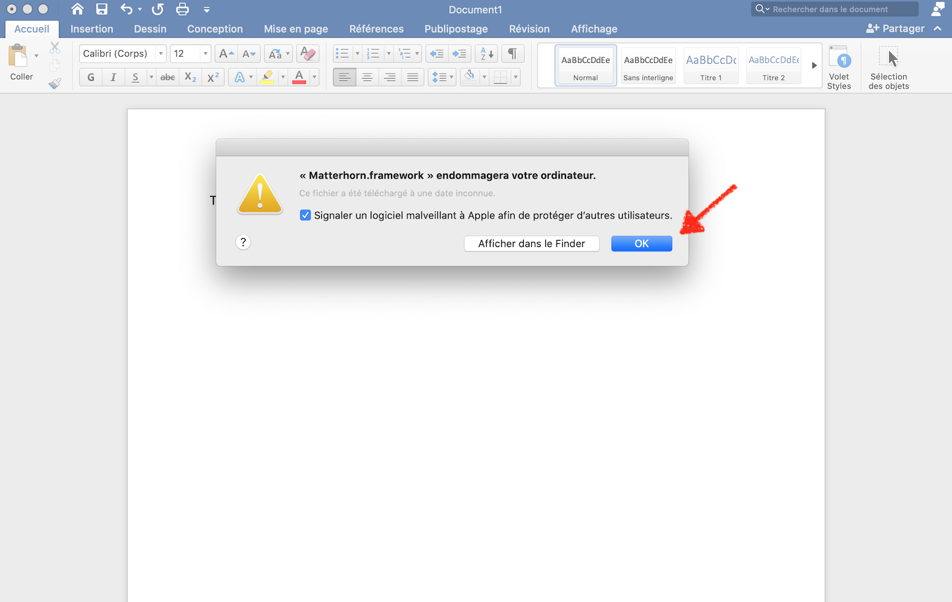This screenshot has height=602, width=952.
Task: Increase font size with larger A icon
Action: 227,53
